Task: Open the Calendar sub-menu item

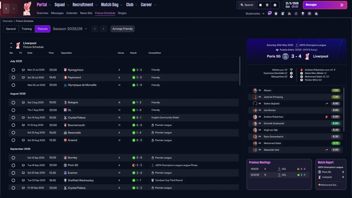Action: [72, 13]
